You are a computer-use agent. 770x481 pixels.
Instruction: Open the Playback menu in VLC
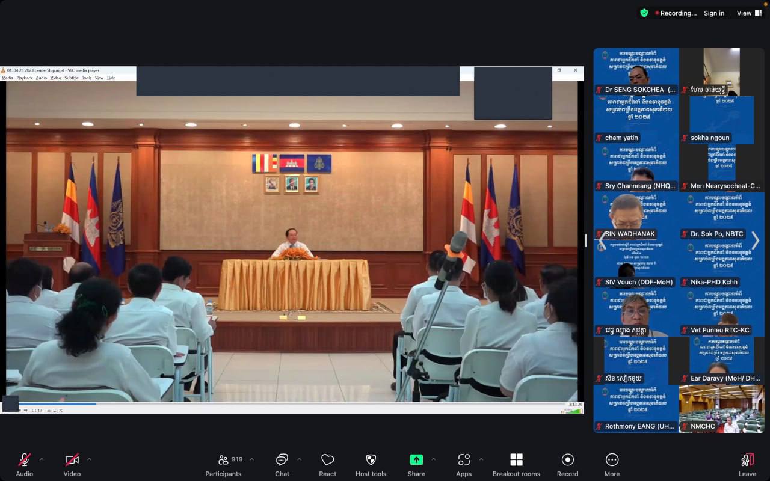[x=25, y=78]
